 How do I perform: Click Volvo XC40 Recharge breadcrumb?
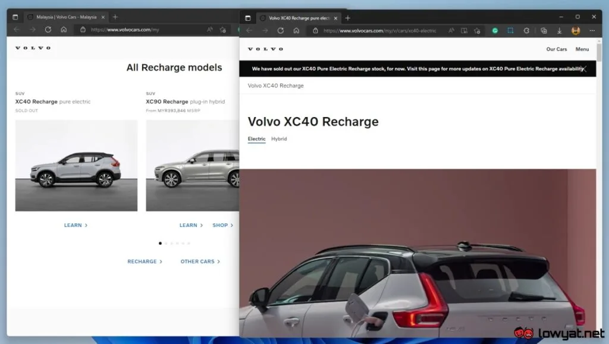pos(276,86)
